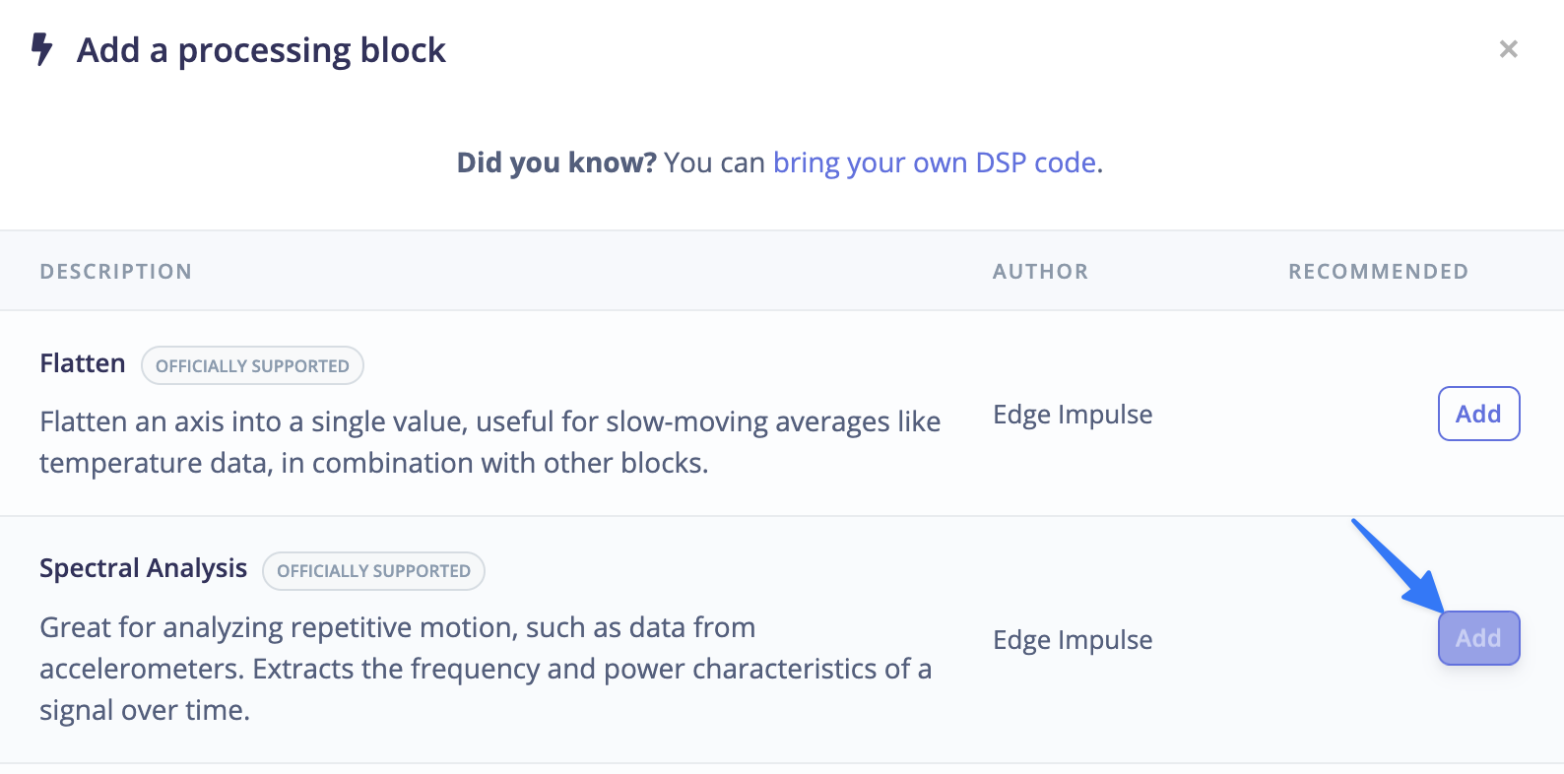Click the Did you know tip text
This screenshot has width=1564, height=774.
tap(555, 162)
